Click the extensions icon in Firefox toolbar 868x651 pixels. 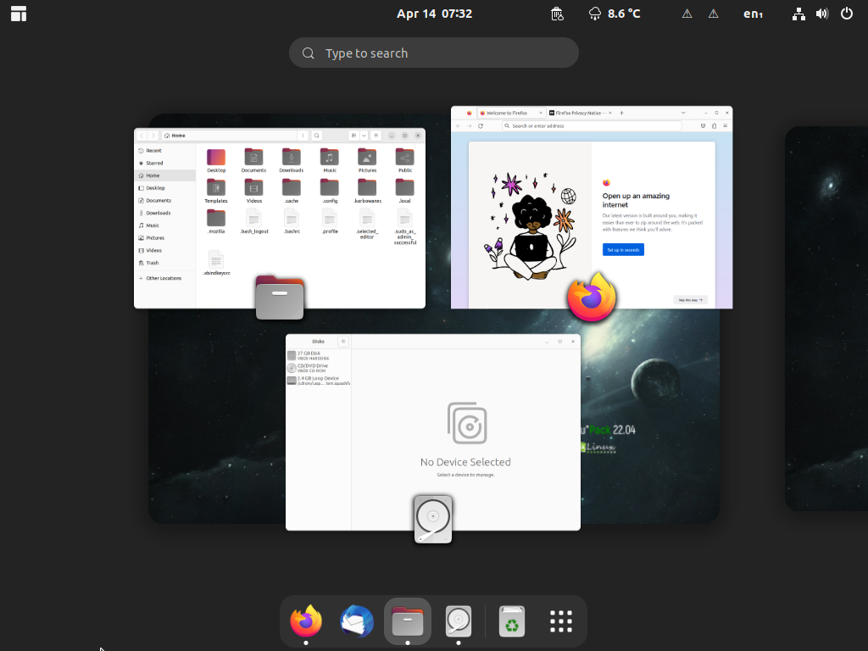(714, 126)
